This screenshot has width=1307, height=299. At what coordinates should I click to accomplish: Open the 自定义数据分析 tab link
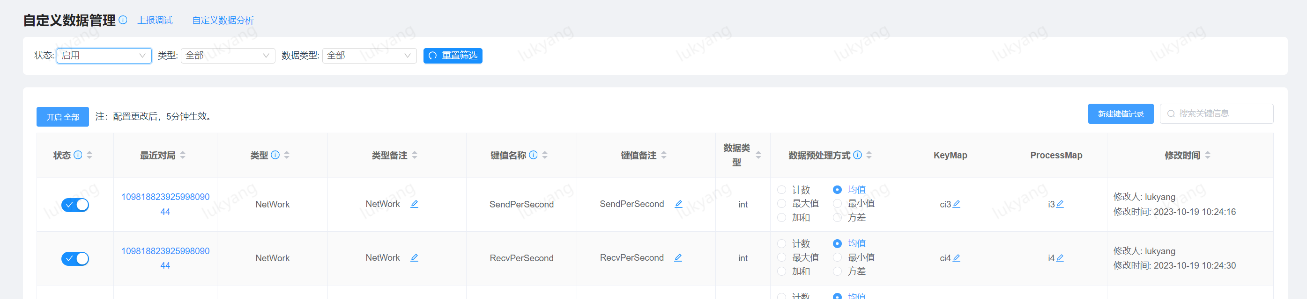click(223, 20)
